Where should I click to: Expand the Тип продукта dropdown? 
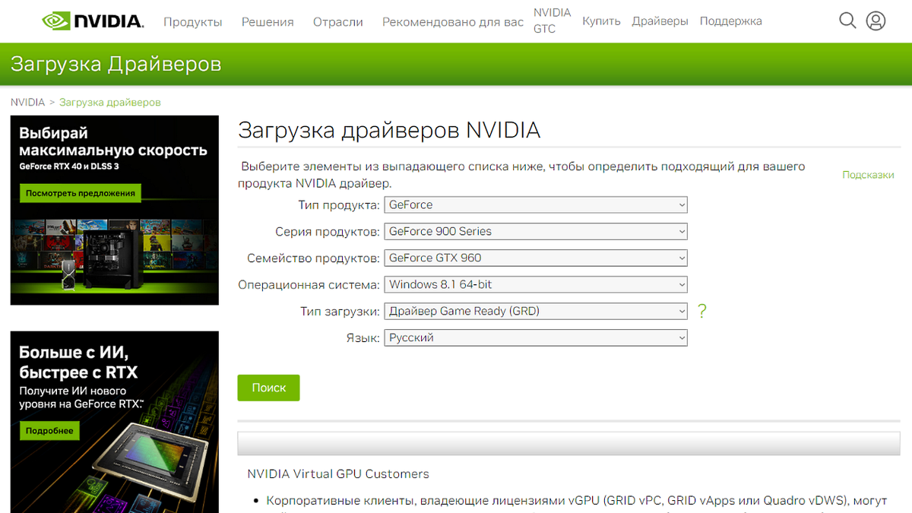536,204
